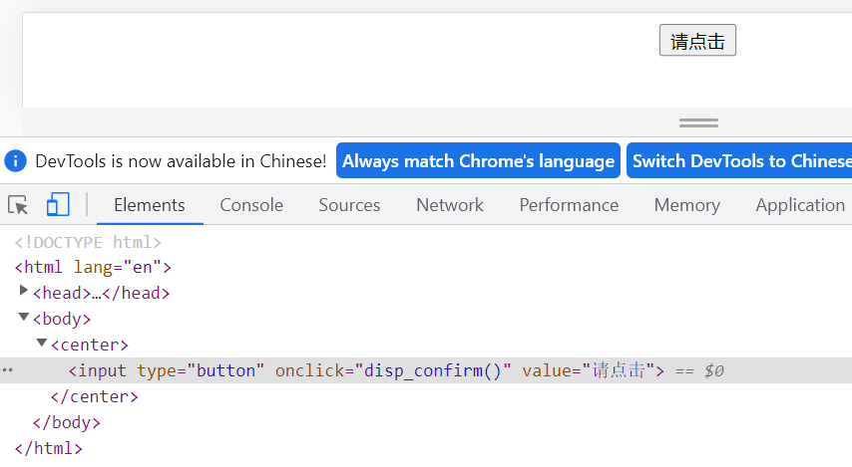Click the DevTools info notification icon
Viewport: 852px width, 467px height.
click(15, 160)
